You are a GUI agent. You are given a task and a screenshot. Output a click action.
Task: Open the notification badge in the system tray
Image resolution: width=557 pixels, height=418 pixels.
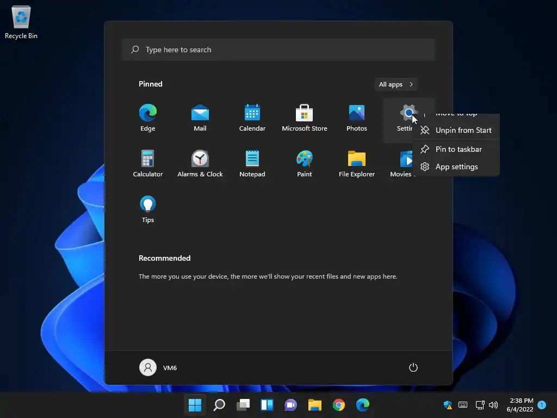tap(542, 405)
